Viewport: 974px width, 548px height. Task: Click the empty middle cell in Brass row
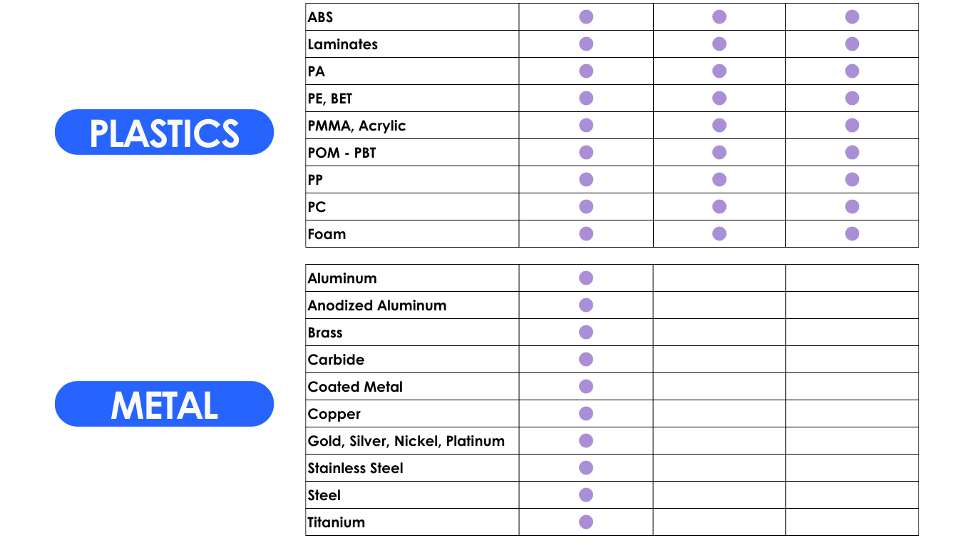(719, 333)
